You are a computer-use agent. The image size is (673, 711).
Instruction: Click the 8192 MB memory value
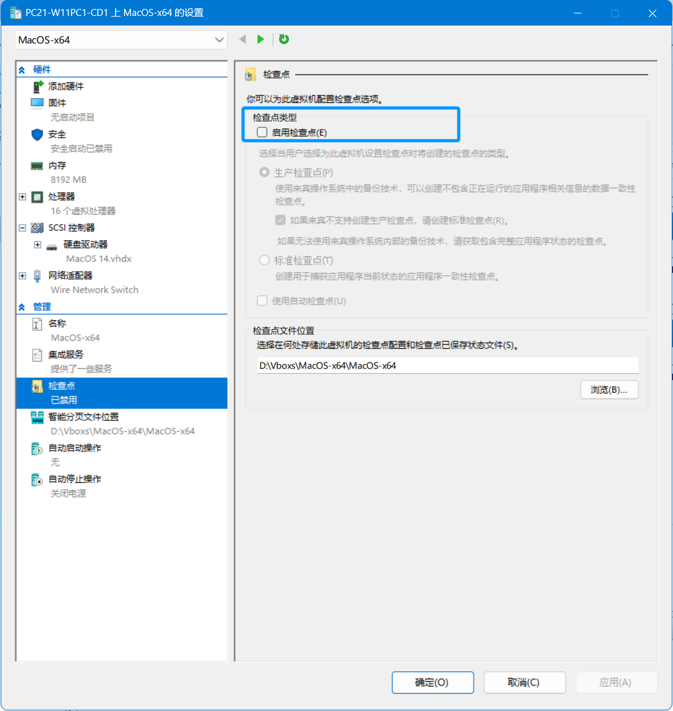point(68,180)
